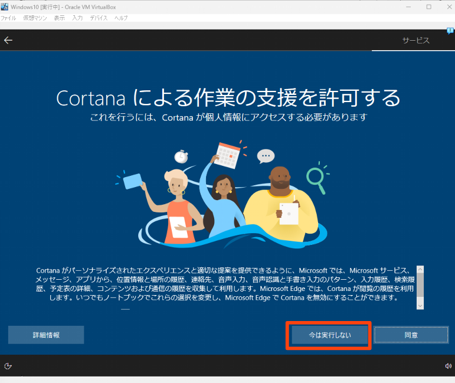Select the サービス tab
455x383 pixels.
tap(416, 40)
